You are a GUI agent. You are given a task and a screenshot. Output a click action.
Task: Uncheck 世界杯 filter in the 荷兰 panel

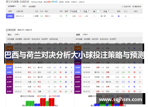tap(42, 39)
